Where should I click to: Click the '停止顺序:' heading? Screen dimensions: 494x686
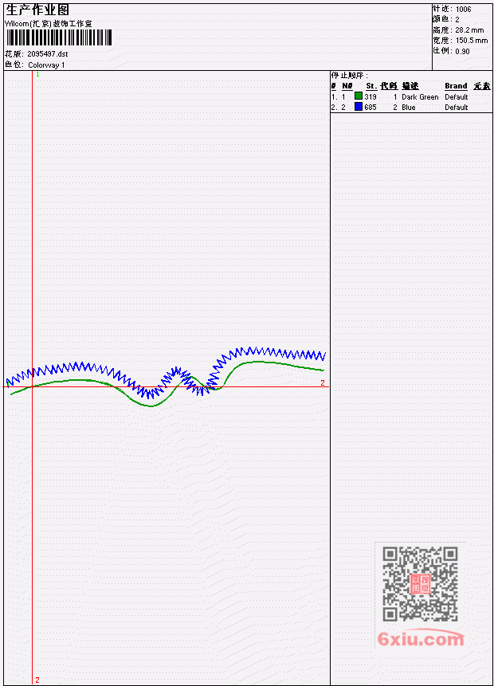click(x=349, y=75)
